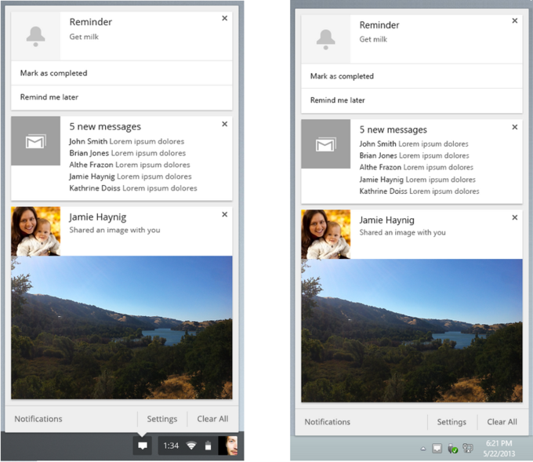Click the Wi-Fi icon in the Chrome OS tray
Screen dimensions: 533x462
coord(191,446)
